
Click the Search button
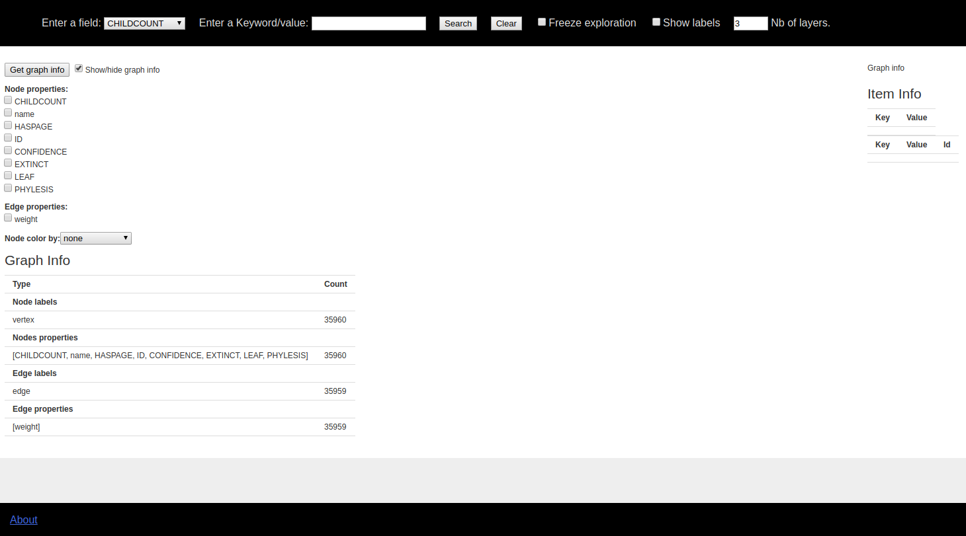coord(458,23)
